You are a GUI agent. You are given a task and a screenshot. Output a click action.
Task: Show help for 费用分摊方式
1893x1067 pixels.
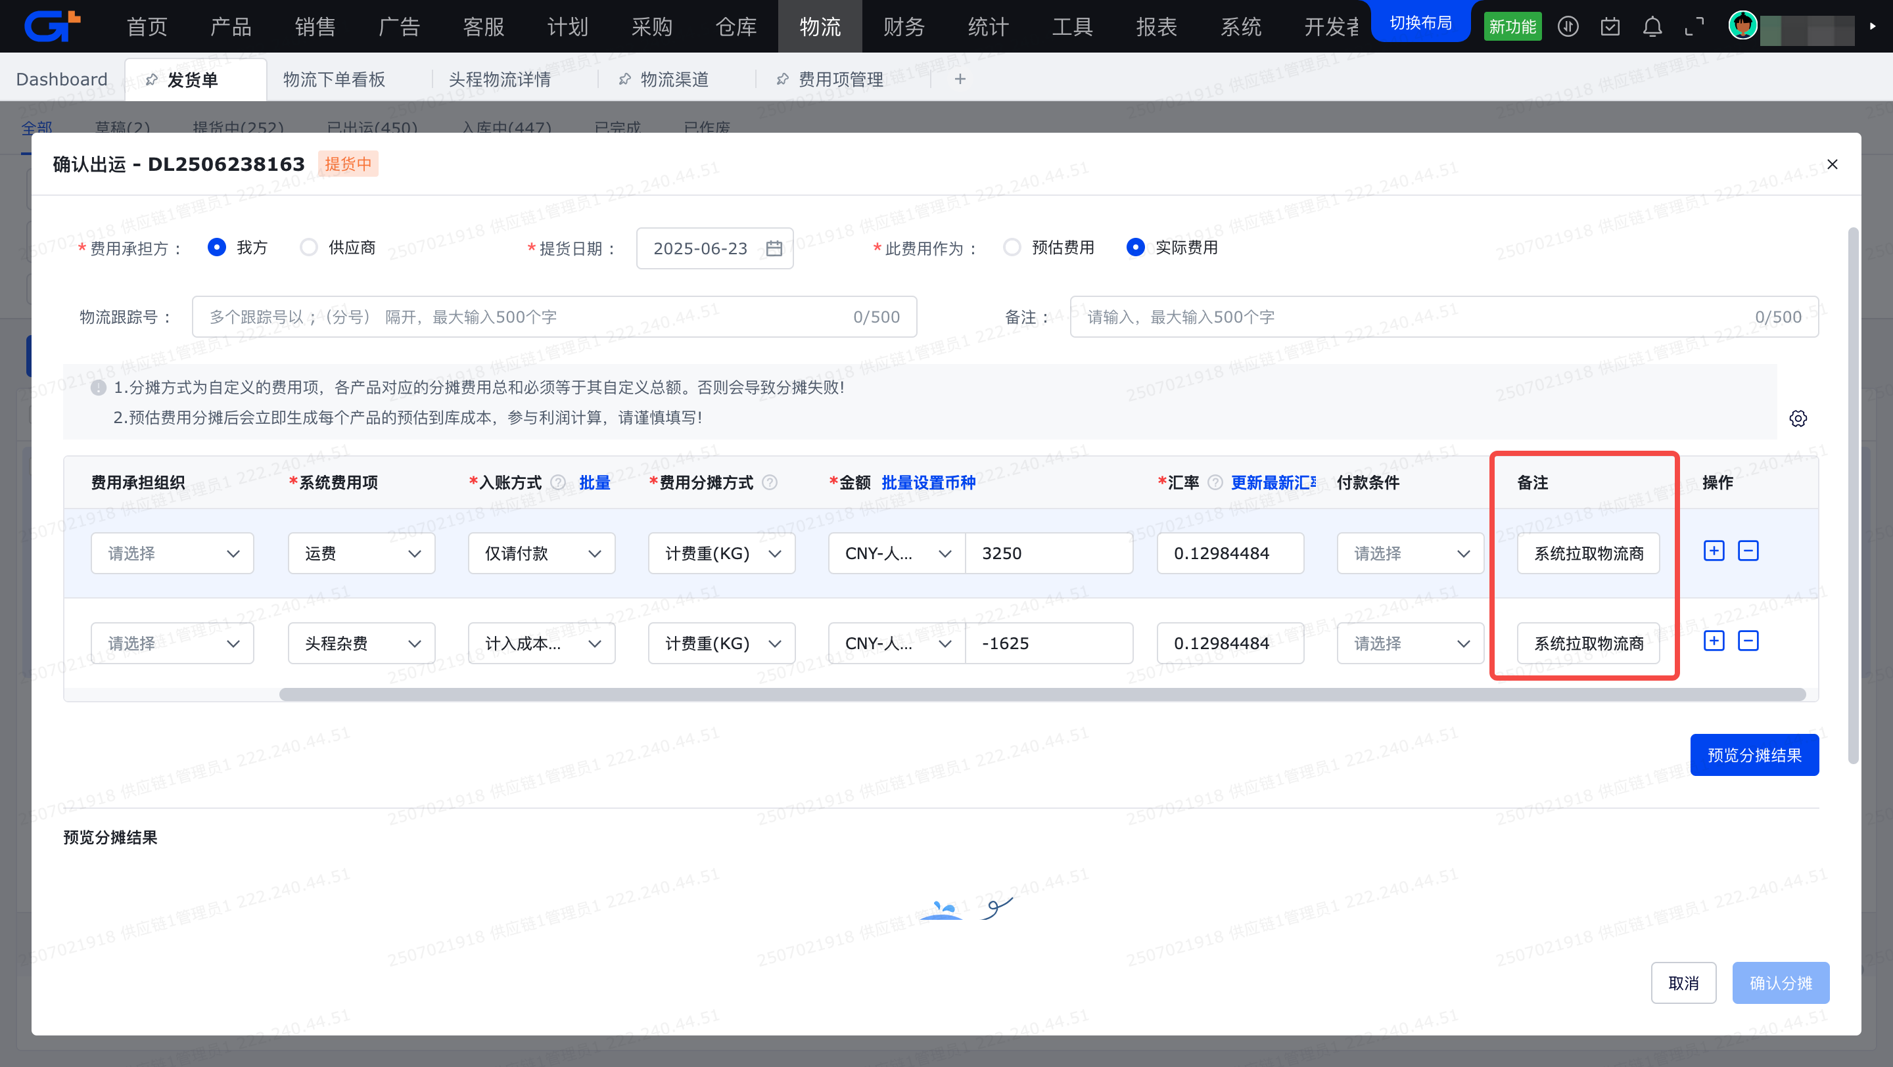[770, 482]
